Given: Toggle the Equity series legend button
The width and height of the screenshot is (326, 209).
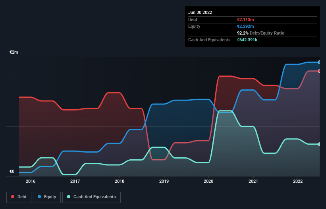Looking at the screenshot, I should click(x=47, y=197).
